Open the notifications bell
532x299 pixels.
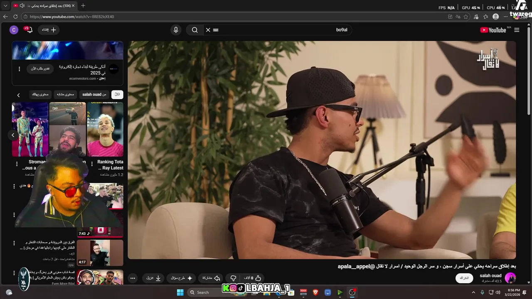point(29,30)
